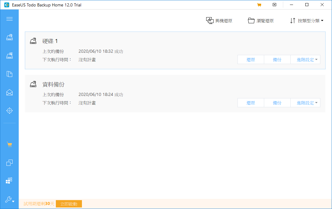The width and height of the screenshot is (332, 209).
Task: Open File Backup sidebar icon
Action: pyautogui.click(x=9, y=74)
